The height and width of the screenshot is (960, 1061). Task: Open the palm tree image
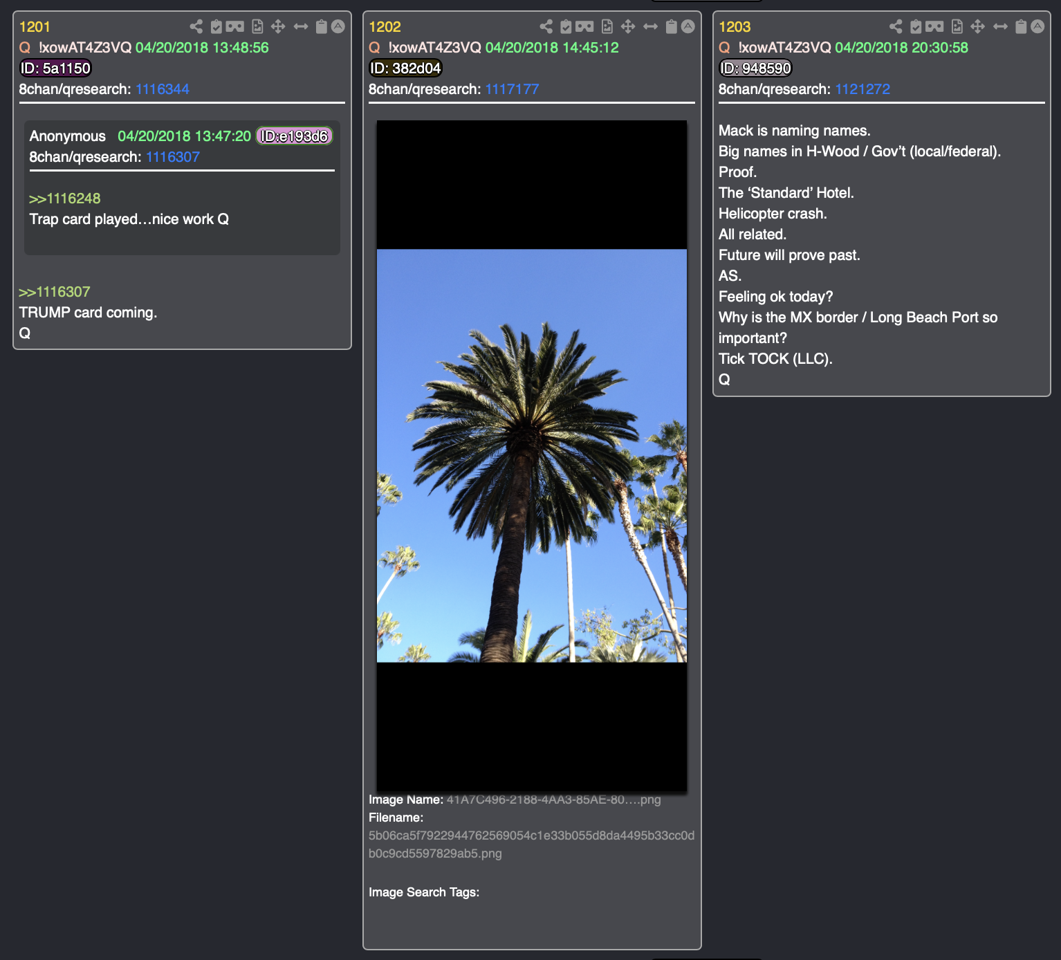532,456
